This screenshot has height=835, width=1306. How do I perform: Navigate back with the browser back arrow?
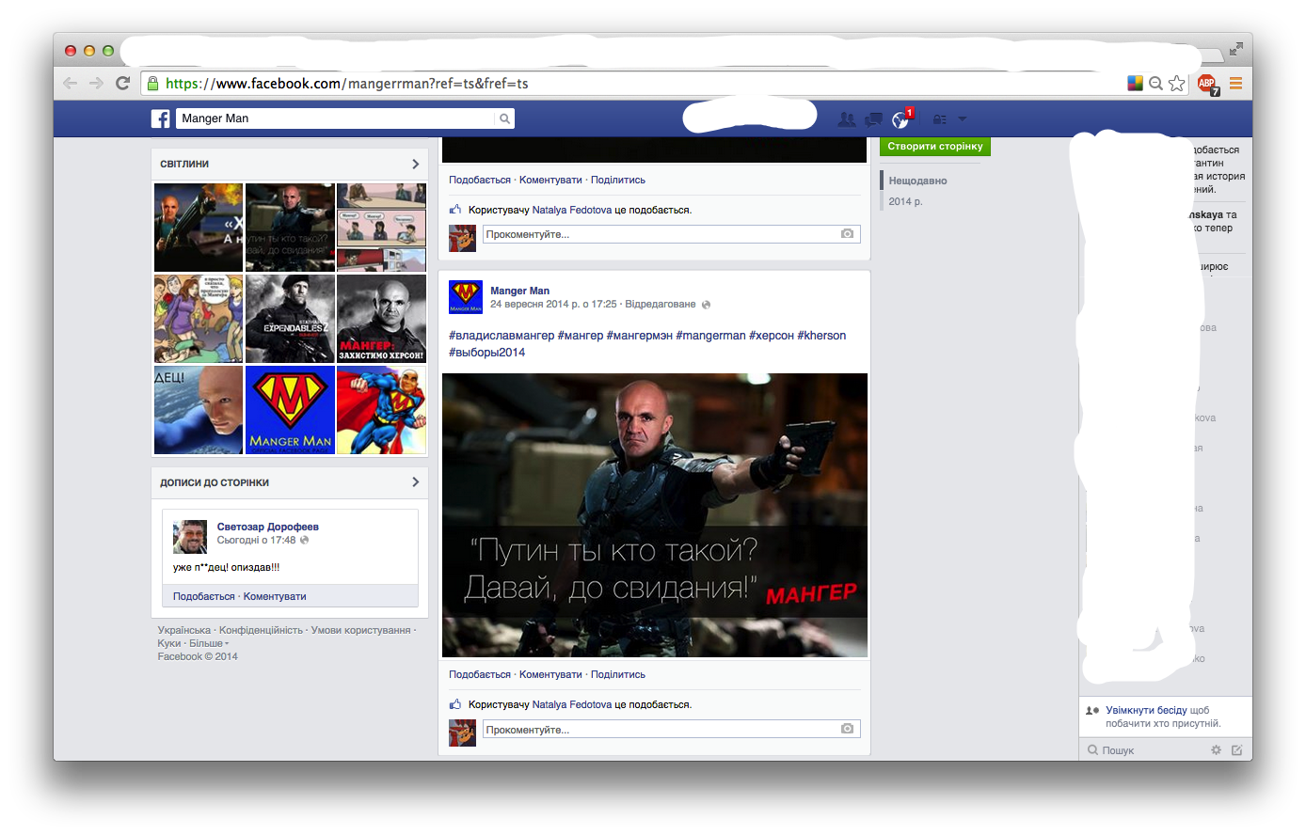click(70, 83)
